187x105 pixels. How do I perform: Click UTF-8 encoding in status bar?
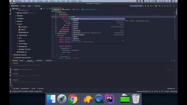[156, 91]
